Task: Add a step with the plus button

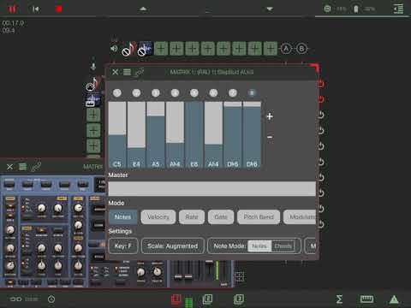Action: click(270, 116)
